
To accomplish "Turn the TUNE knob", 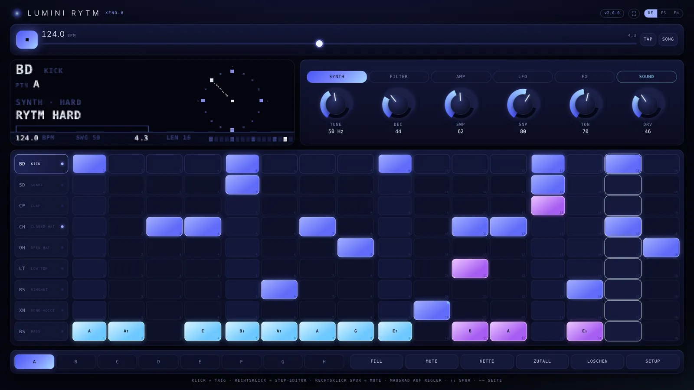I will pyautogui.click(x=335, y=104).
